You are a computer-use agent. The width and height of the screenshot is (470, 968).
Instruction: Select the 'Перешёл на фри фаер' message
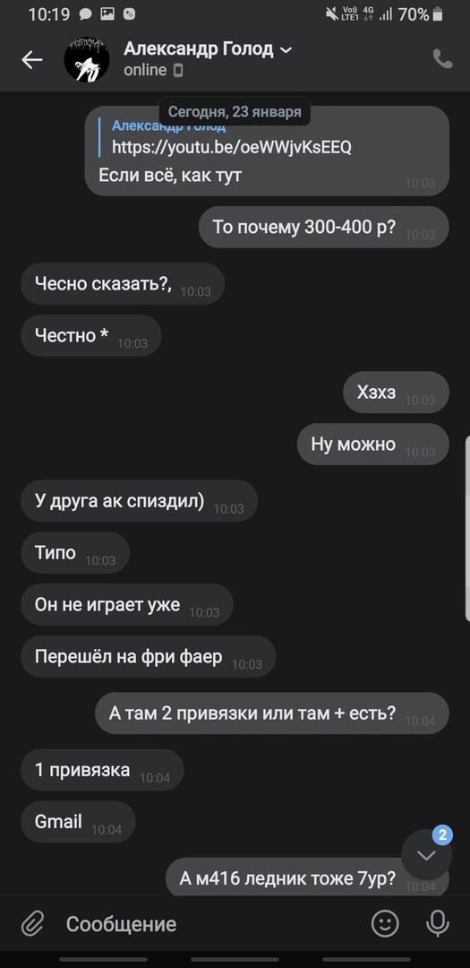[148, 657]
